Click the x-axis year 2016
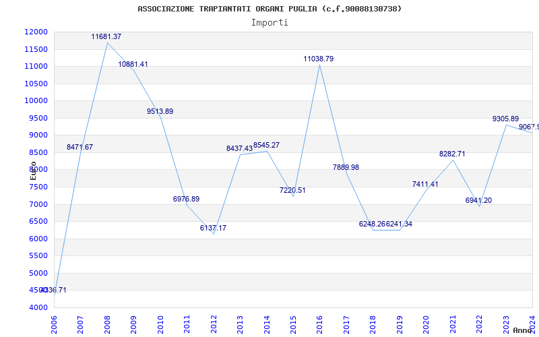 (x=319, y=325)
